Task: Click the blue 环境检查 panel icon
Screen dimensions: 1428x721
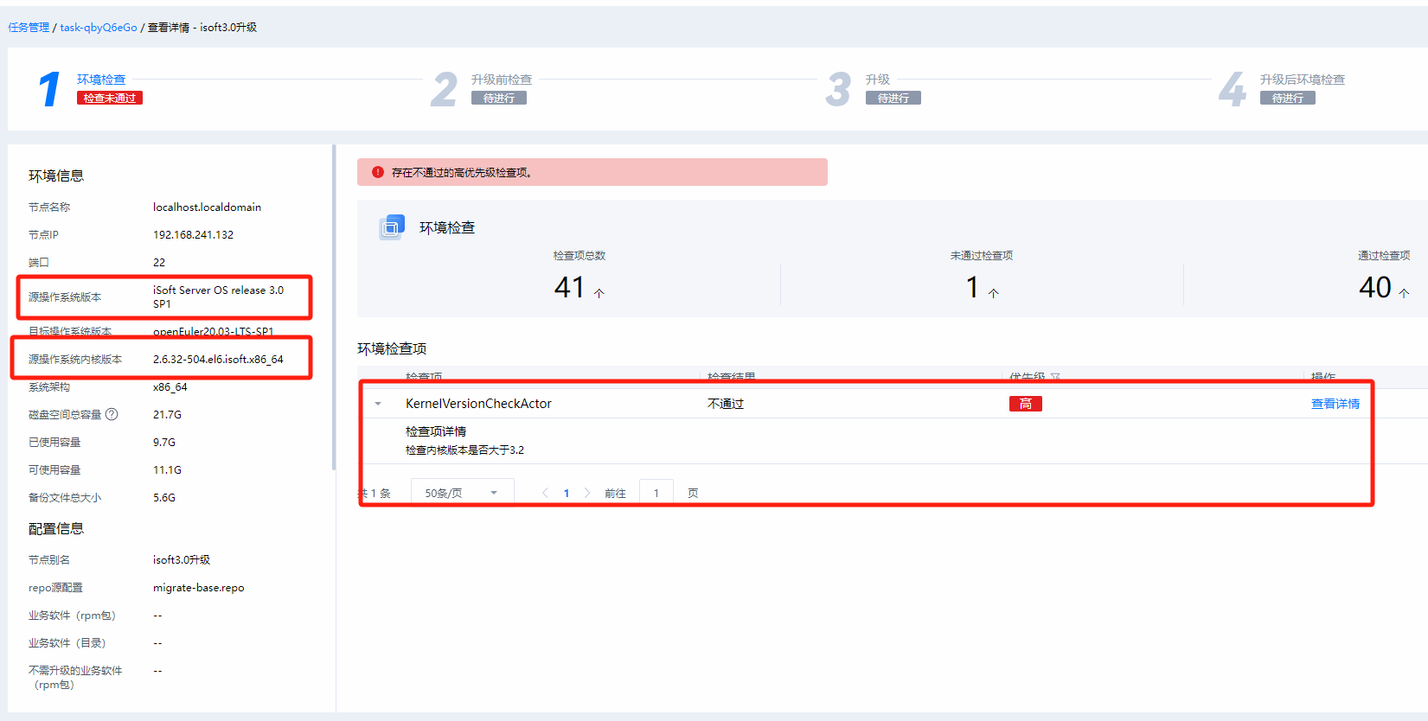Action: [392, 227]
